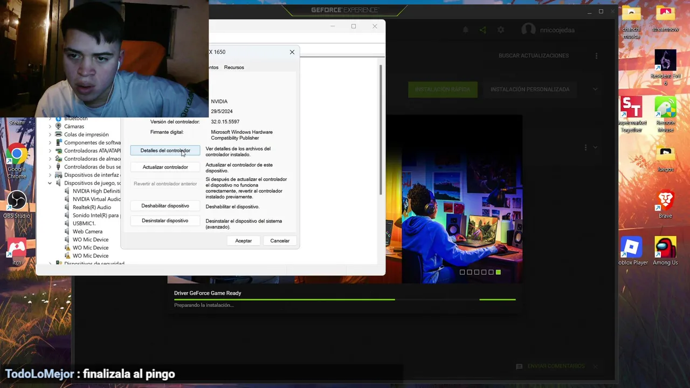The height and width of the screenshot is (388, 690).
Task: Click the Preparando la instalación status text
Action: pos(204,306)
